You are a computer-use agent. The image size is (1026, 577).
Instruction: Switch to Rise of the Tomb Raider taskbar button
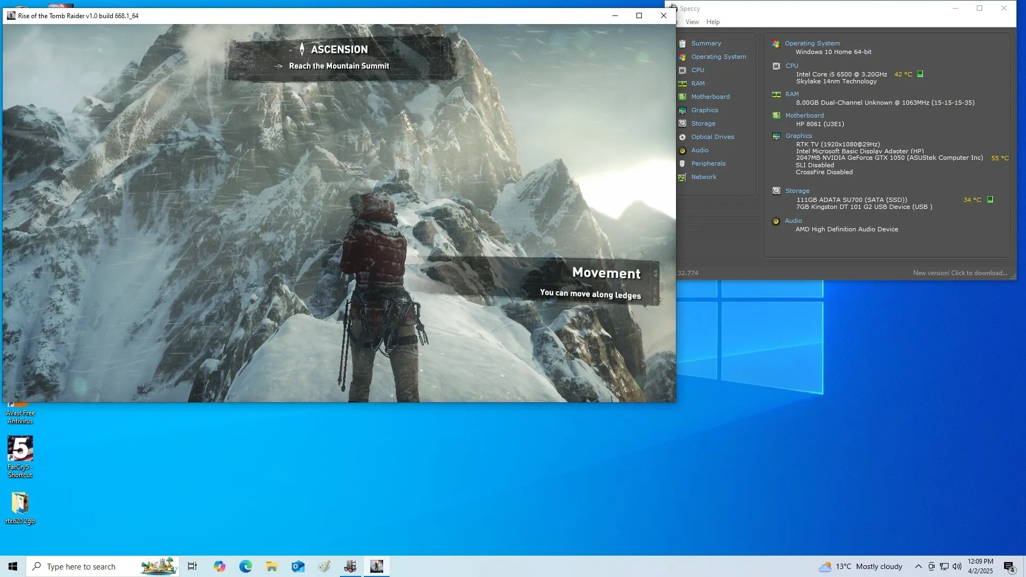point(377,566)
